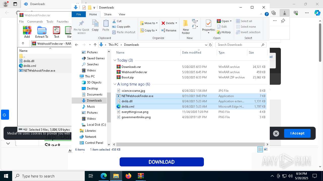Open the File tab in Explorer

tap(79, 14)
